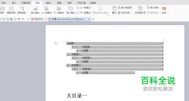The width and height of the screenshot is (189, 101).
Task: Click 插入脚注 insert footnote icon
Action: 35,9
